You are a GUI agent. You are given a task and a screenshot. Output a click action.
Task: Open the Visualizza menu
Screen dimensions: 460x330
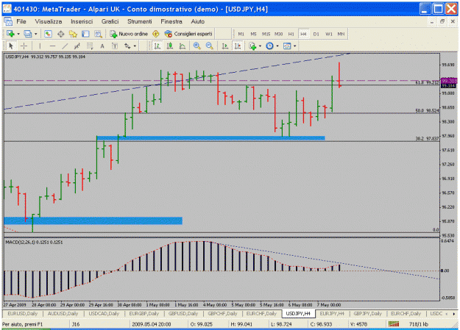(49, 22)
